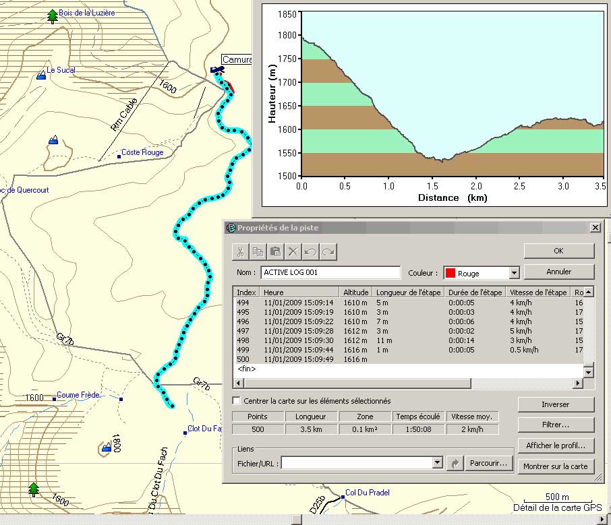The width and height of the screenshot is (611, 525).
Task: Expand the Fichier/URL combo box arrow
Action: click(437, 463)
